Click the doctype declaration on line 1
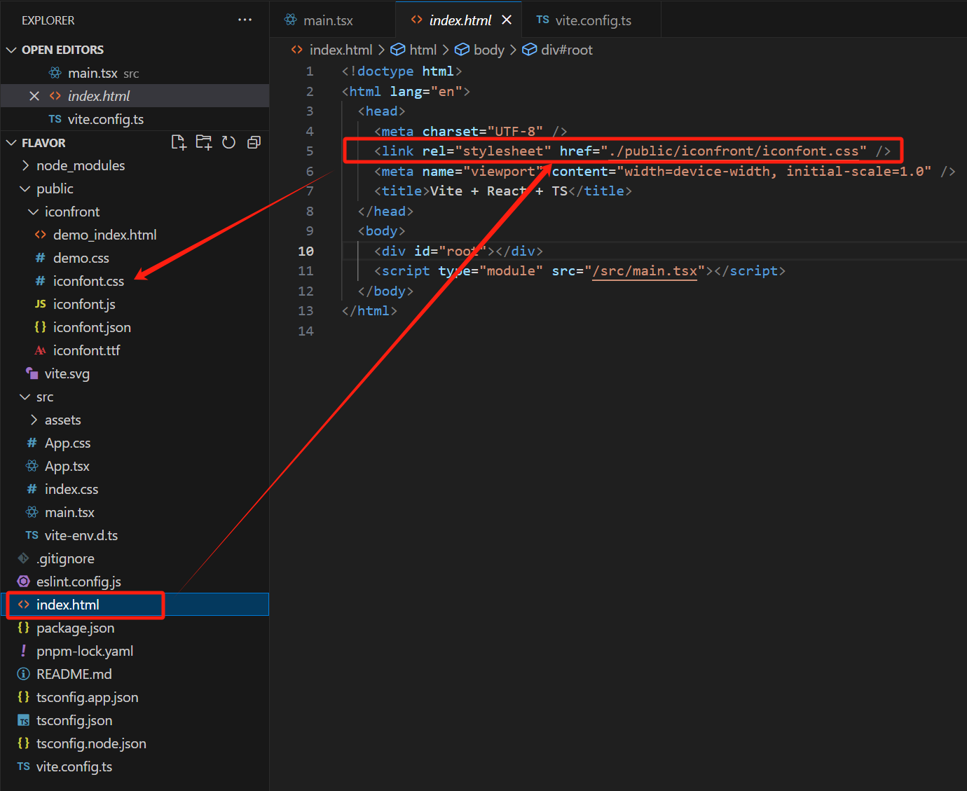967x791 pixels. (x=402, y=71)
